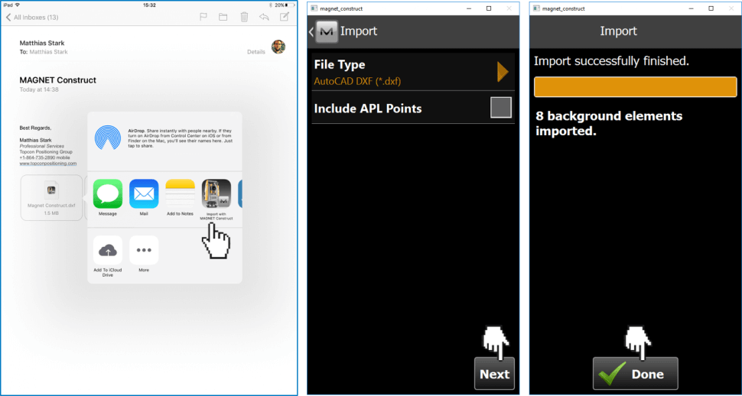
Task: Open www.topconpositioning.com link in signature
Action: [x=47, y=164]
